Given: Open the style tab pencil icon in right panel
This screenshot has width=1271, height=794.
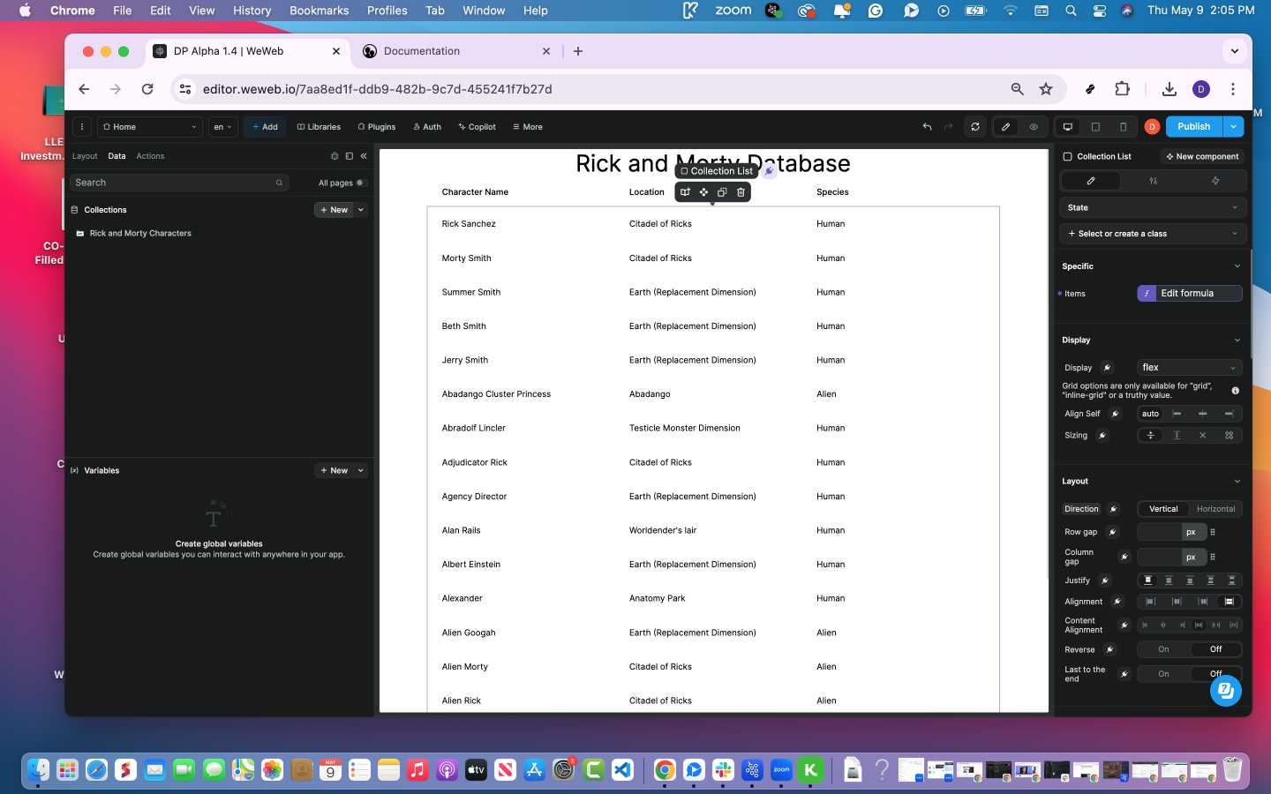Looking at the screenshot, I should [x=1090, y=181].
